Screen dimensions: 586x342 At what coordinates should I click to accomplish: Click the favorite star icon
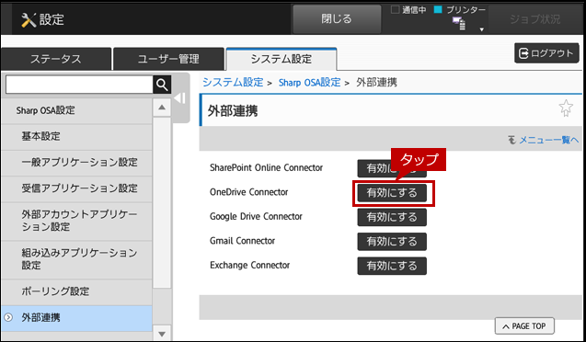(566, 108)
